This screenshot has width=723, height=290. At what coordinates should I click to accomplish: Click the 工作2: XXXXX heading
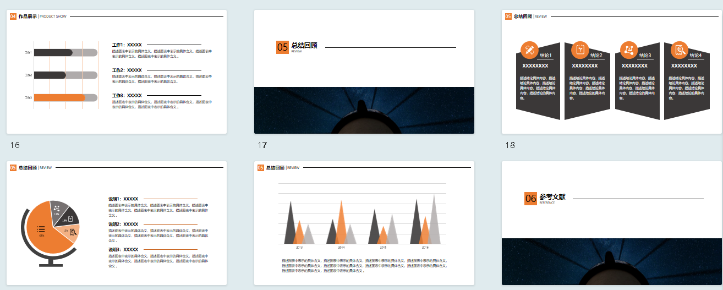click(127, 70)
